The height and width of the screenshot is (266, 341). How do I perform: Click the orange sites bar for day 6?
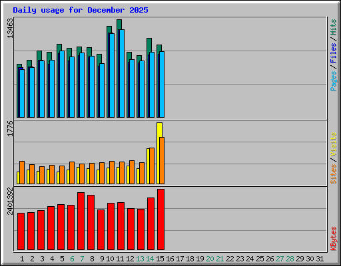72,173
